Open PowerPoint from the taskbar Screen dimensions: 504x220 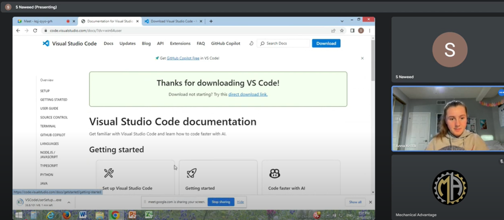(x=132, y=215)
